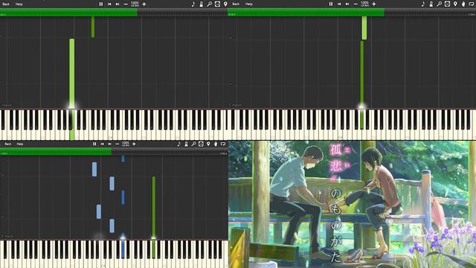Click the 100% speed label in top-left window
The height and width of the screenshot is (268, 476).
tap(135, 3)
